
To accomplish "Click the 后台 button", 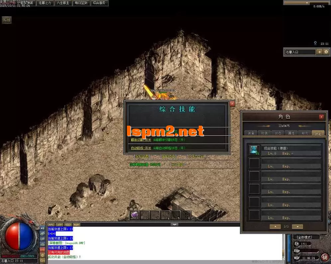I will coord(7,20).
